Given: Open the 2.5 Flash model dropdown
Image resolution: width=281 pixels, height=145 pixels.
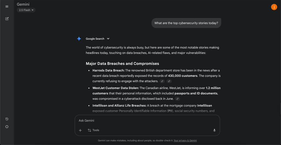Looking at the screenshot, I should pyautogui.click(x=26, y=10).
